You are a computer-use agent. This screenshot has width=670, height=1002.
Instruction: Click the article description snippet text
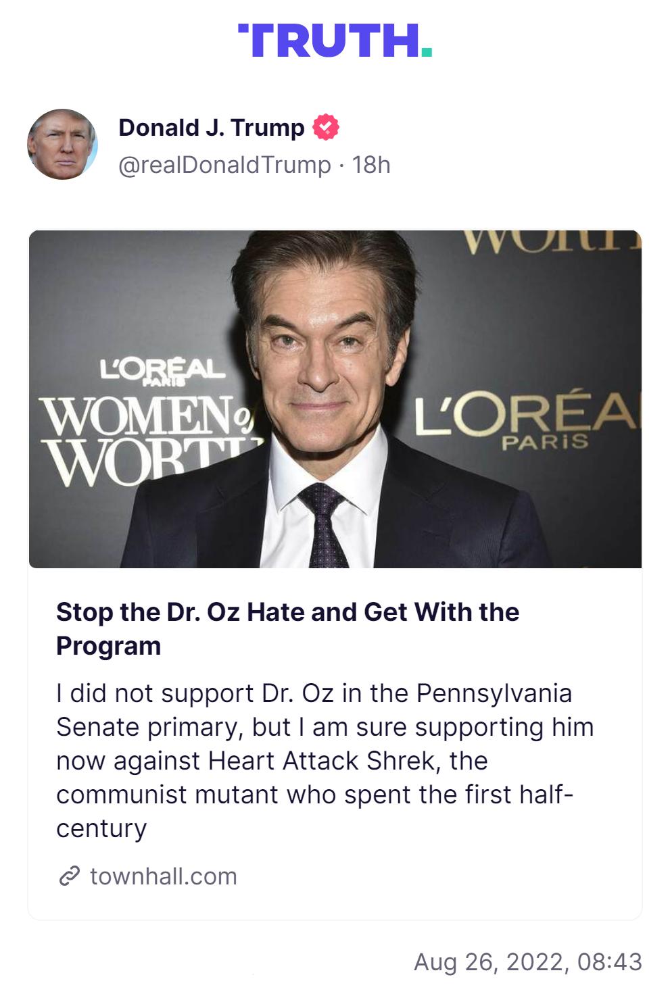[x=325, y=760]
